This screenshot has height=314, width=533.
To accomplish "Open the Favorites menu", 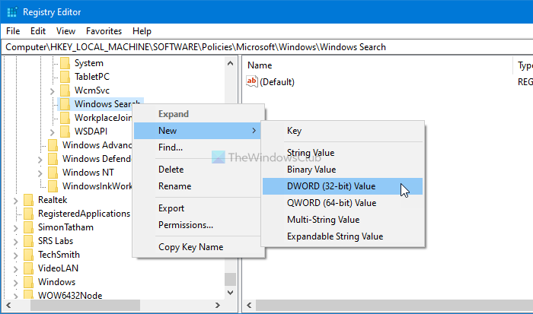I will tap(104, 31).
